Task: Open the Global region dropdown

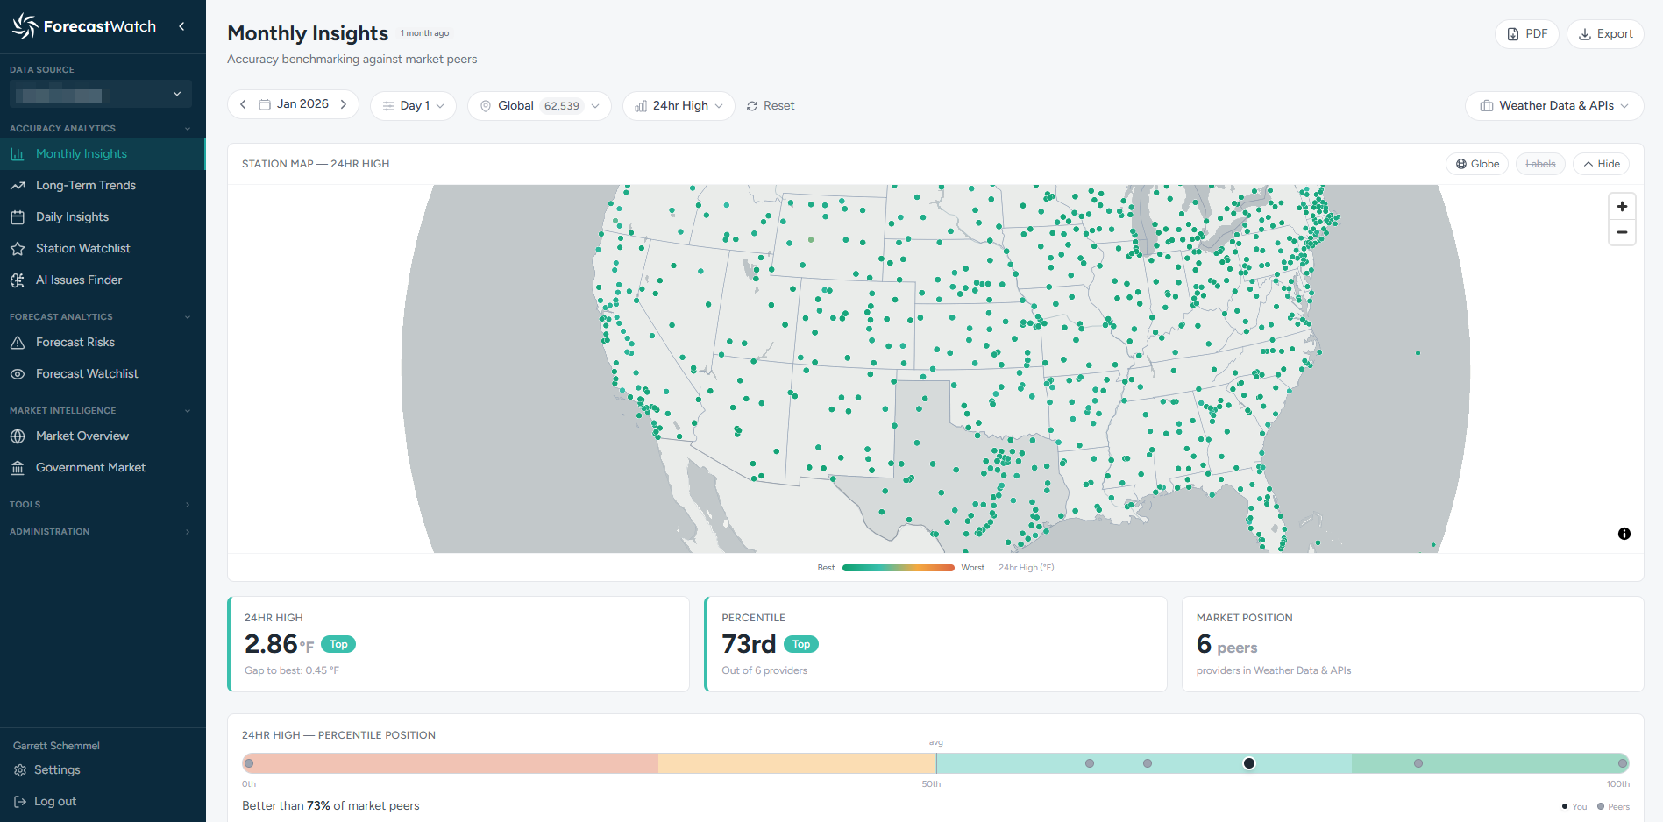Action: [539, 106]
